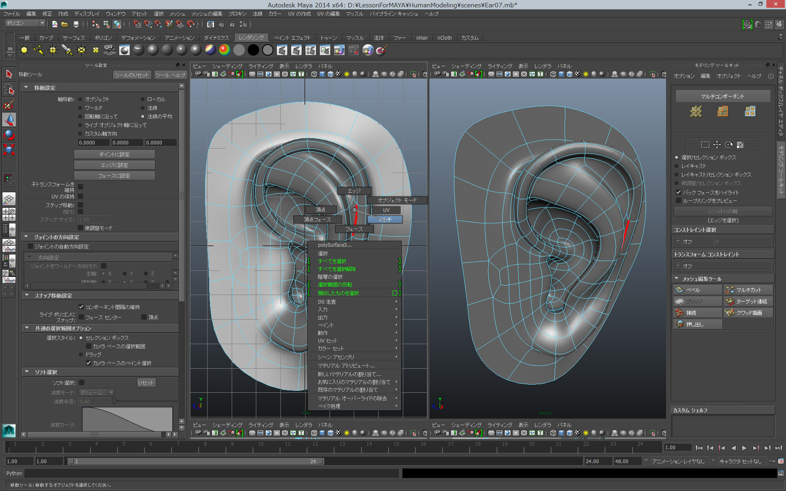This screenshot has height=491, width=786.
Task: Toggle the Preserve UVs checkbox
Action: 81,196
